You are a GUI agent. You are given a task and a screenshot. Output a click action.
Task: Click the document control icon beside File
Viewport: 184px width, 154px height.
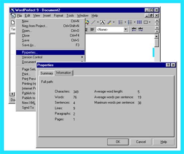click(x=13, y=16)
